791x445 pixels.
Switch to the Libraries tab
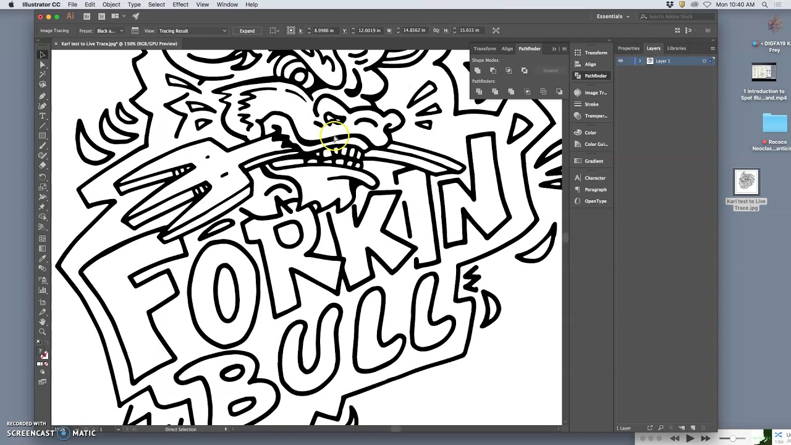point(676,48)
